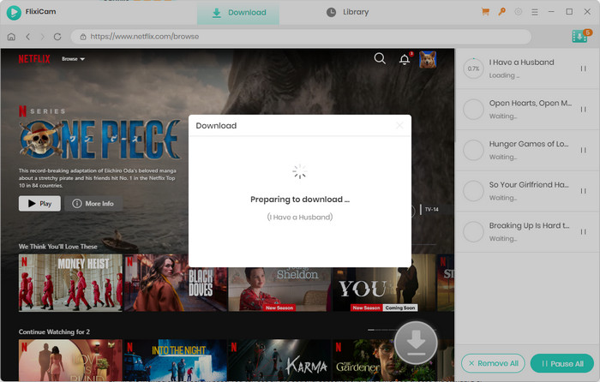Image resolution: width=600 pixels, height=382 pixels.
Task: Click the Remove All button
Action: click(493, 364)
